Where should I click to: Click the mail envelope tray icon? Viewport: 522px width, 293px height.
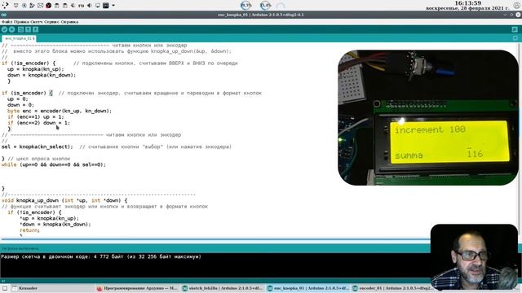coord(40,6)
